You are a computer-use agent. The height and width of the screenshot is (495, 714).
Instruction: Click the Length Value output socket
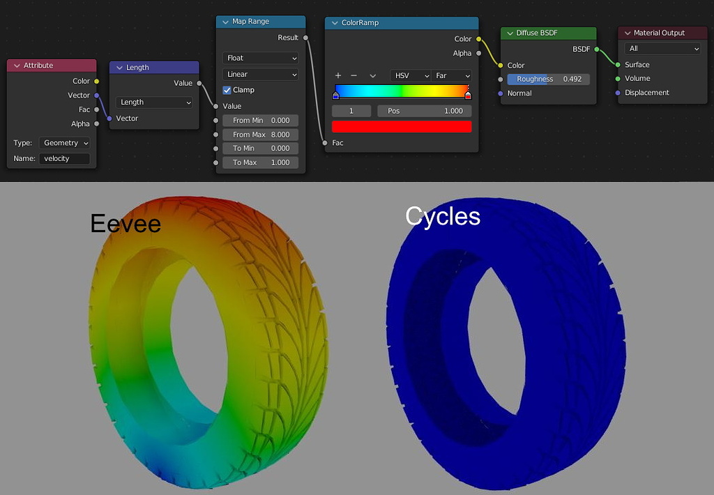pyautogui.click(x=199, y=83)
